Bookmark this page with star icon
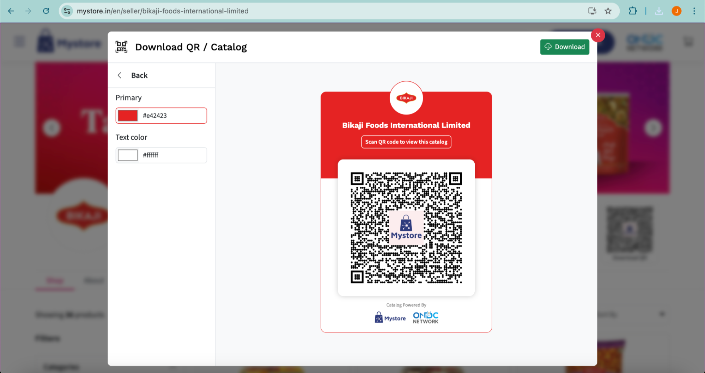This screenshot has height=373, width=705. click(608, 11)
